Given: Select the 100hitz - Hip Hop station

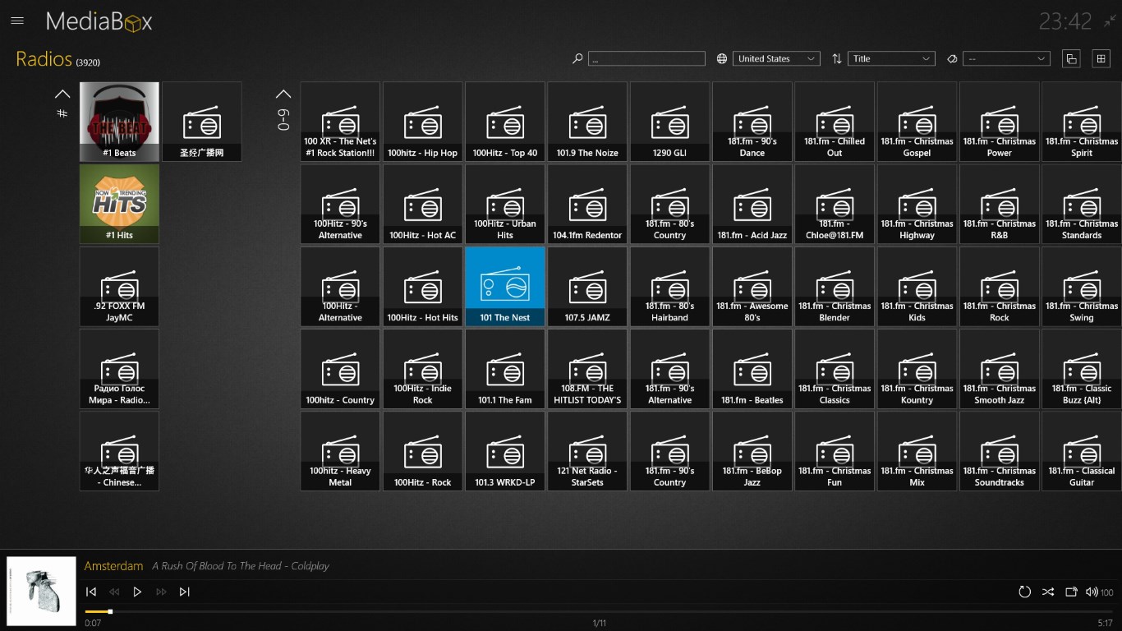Looking at the screenshot, I should click(422, 122).
